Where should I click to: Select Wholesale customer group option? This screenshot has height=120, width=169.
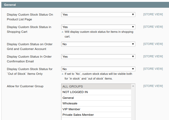click(x=96, y=103)
